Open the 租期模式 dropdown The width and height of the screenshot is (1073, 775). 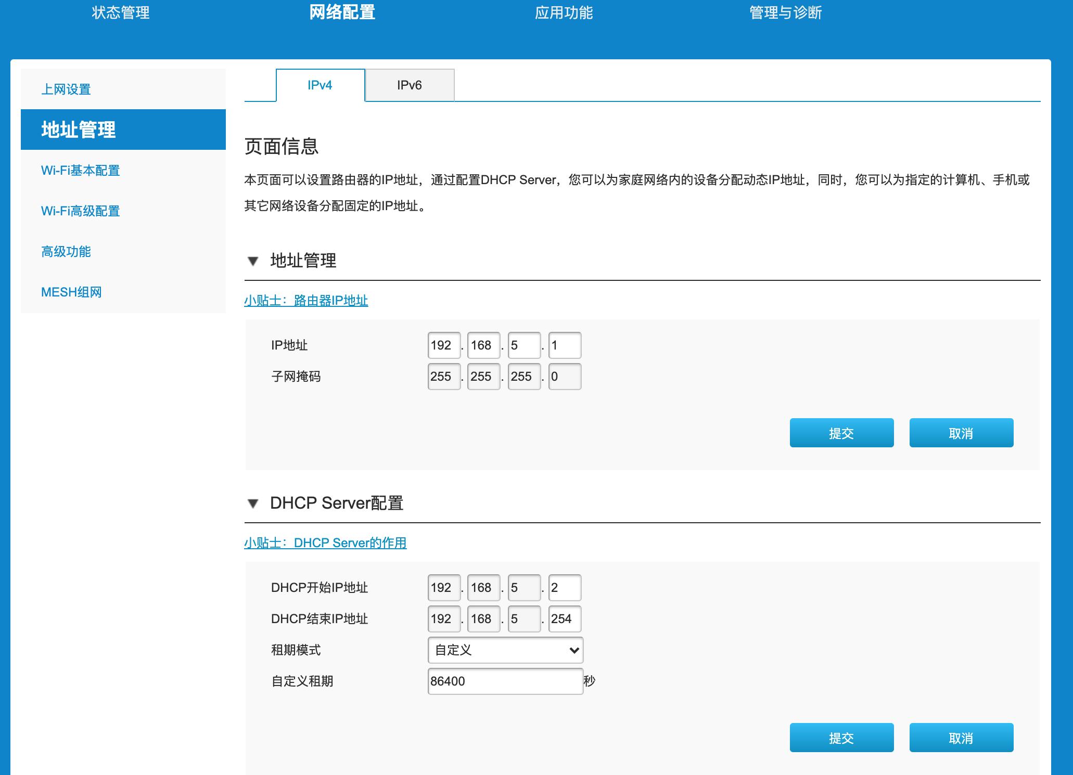(505, 650)
